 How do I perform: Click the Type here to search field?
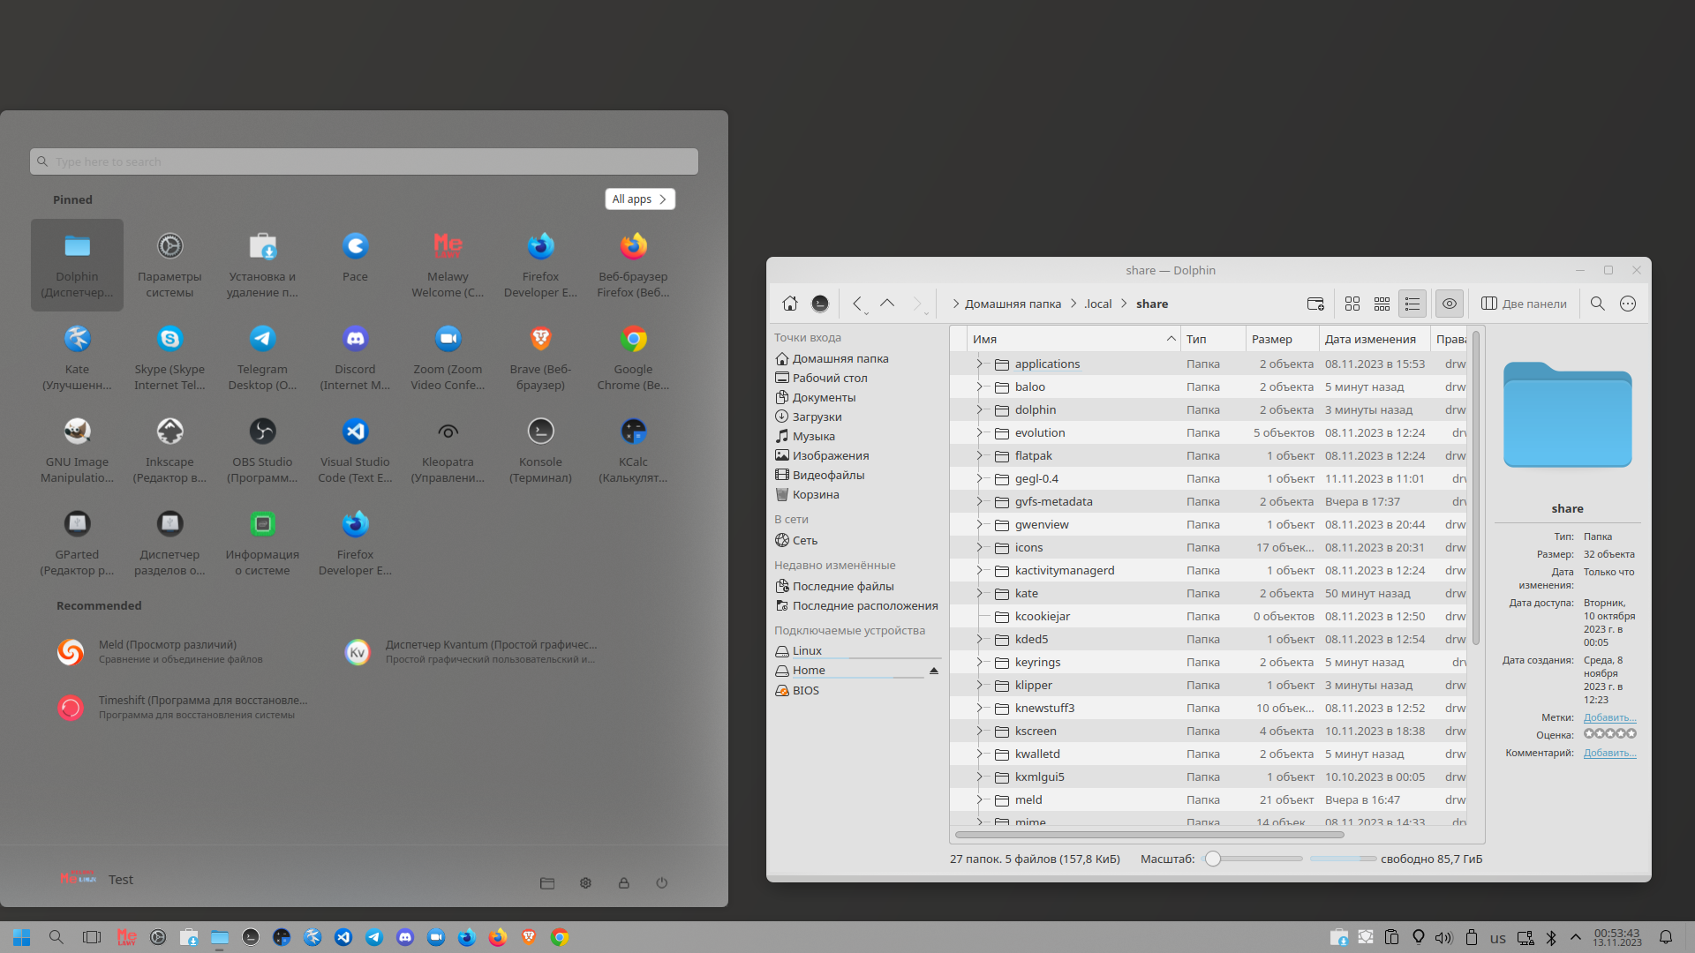(x=364, y=161)
